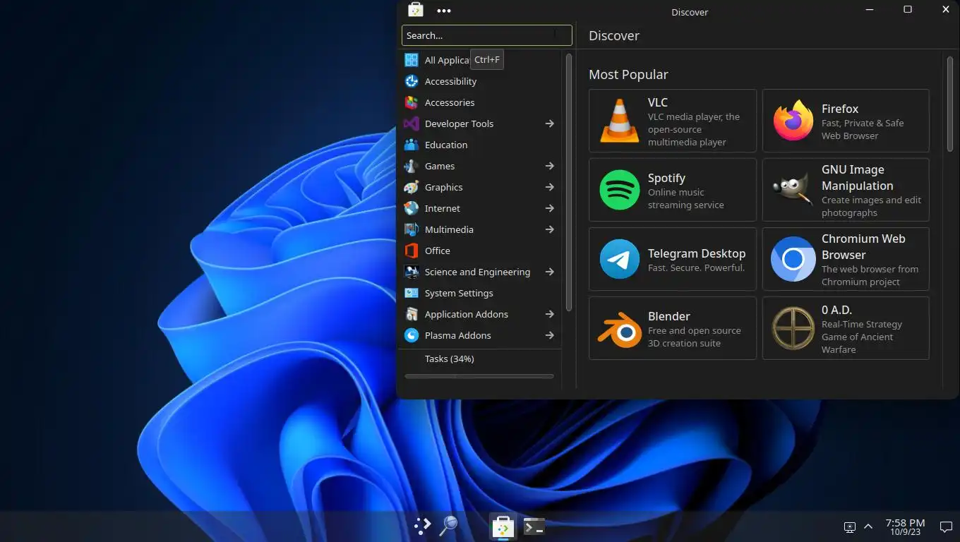Open the Blender app title
The image size is (960, 542).
tap(669, 316)
